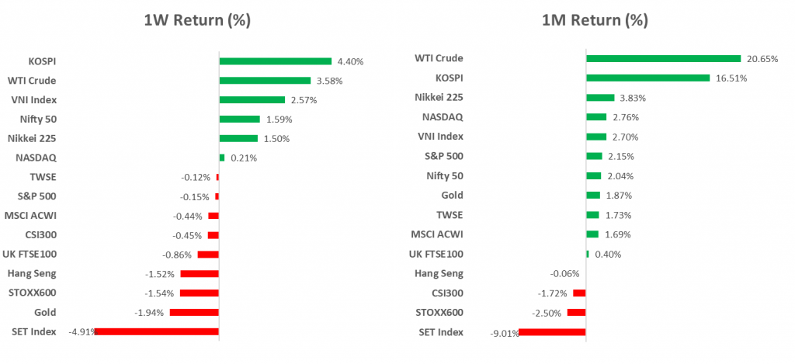Click the SET Index -4.91% red bar
The image size is (795, 364).
click(x=157, y=331)
